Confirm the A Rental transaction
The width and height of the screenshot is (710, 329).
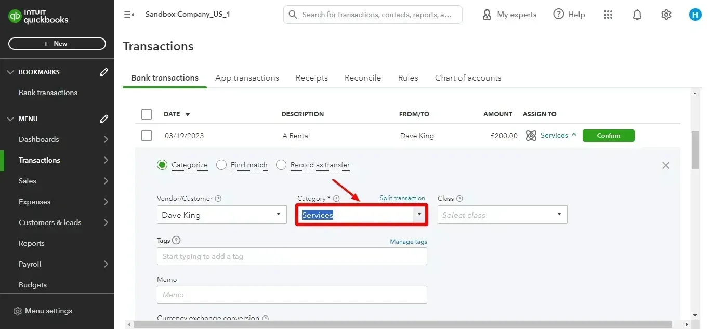point(609,136)
